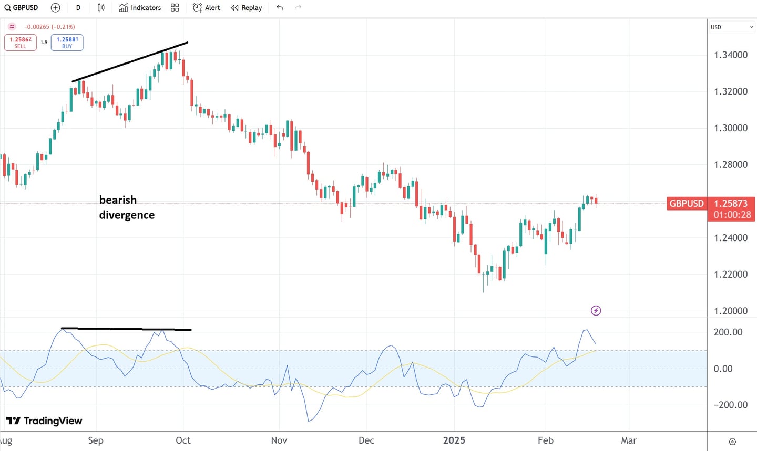Open the symbol search for GBPUSD
The image size is (757, 451).
[21, 7]
